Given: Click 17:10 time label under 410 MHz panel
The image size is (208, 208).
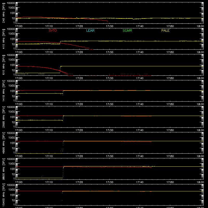Looking at the screenshot, I should pos(49,52).
